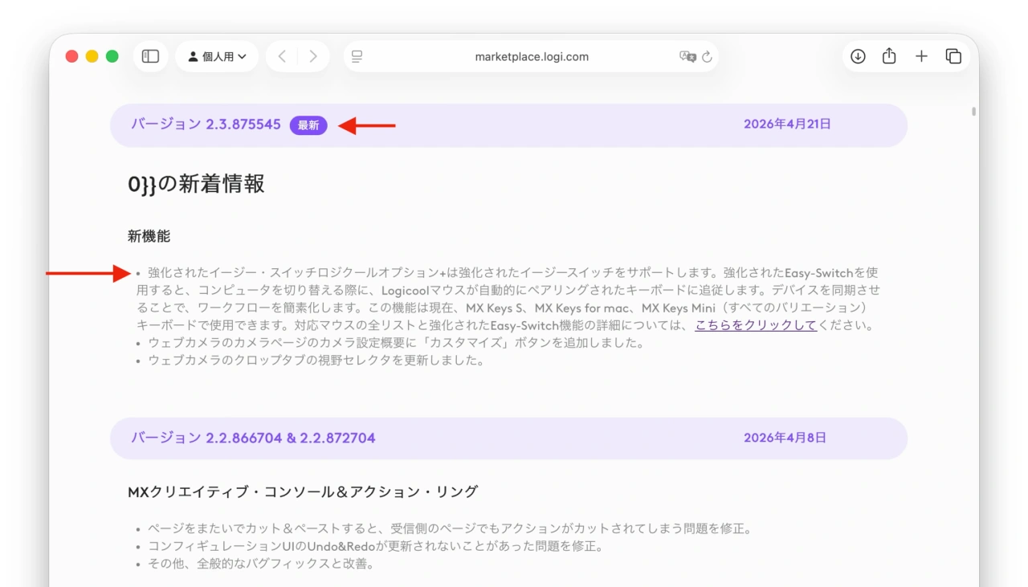Screen dimensions: 1028x587
Task: Open a new tab with the plus icon
Action: [x=920, y=56]
